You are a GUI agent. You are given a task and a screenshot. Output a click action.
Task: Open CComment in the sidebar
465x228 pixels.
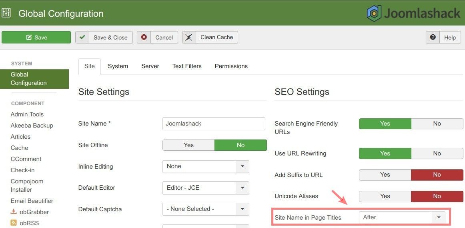26,159
